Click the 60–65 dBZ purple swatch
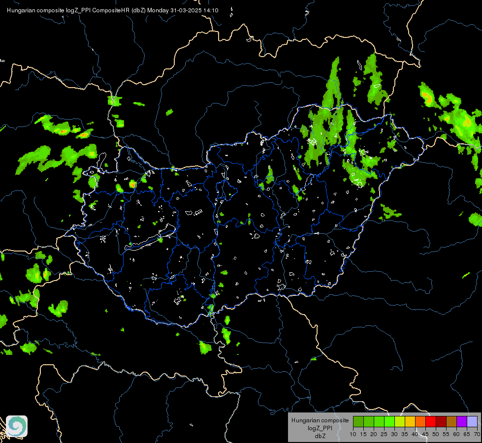The width and height of the screenshot is (482, 443). 462,421
